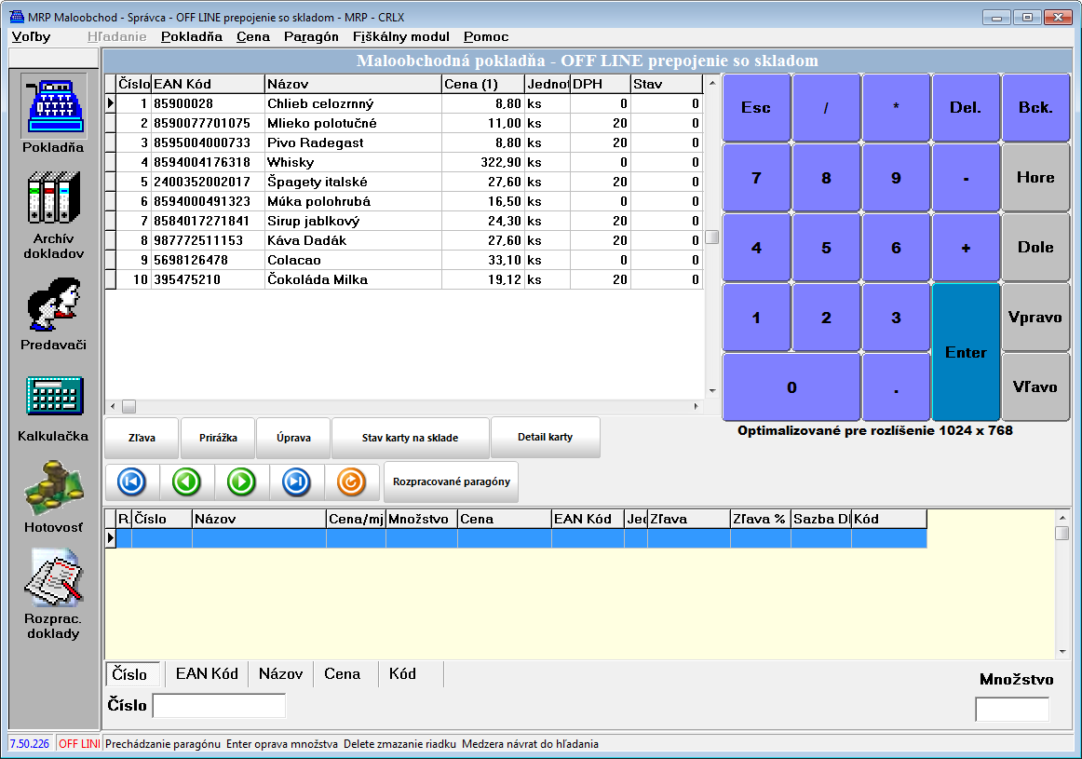
Task: Open the Paragón menu
Action: click(x=311, y=36)
